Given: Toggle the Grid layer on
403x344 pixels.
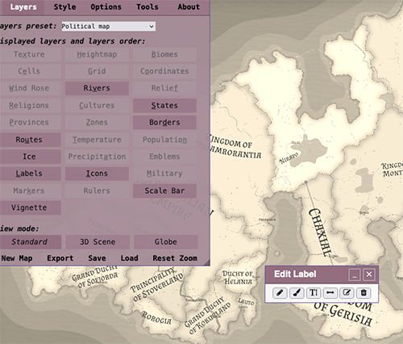Looking at the screenshot, I should (97, 71).
